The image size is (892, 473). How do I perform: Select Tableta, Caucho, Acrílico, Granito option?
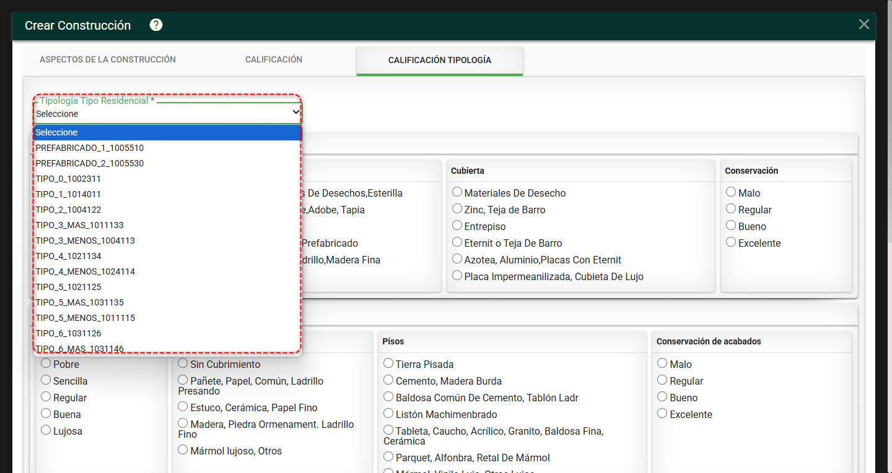[x=388, y=430]
